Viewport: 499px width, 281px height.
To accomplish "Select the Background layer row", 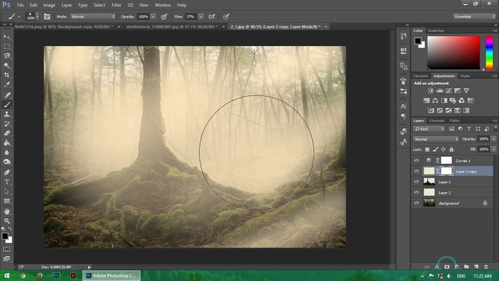I will [x=452, y=203].
